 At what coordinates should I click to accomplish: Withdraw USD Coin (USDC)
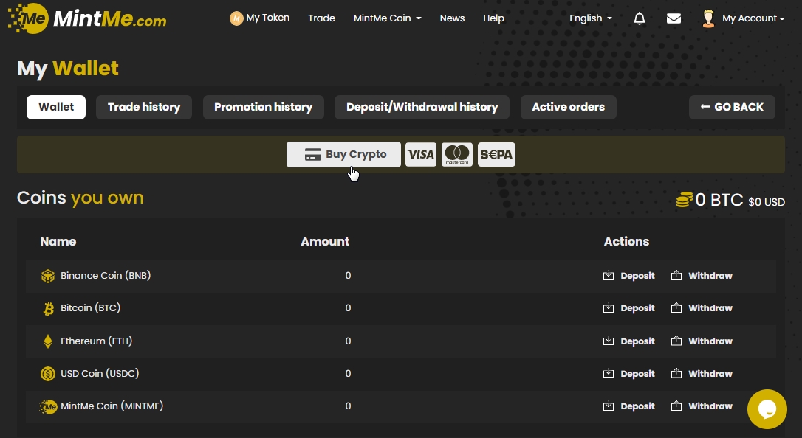702,374
